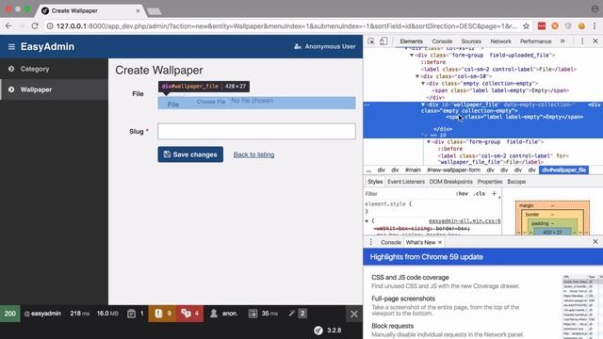Switch to the Styles pane tab
Screen dimensions: 603x339
[x=375, y=182]
